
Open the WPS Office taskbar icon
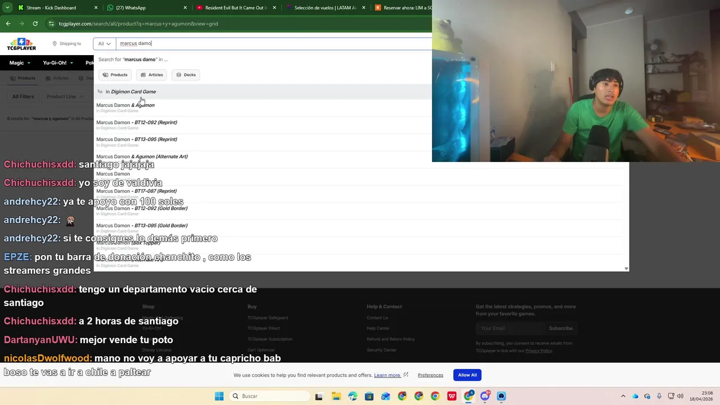(452, 396)
